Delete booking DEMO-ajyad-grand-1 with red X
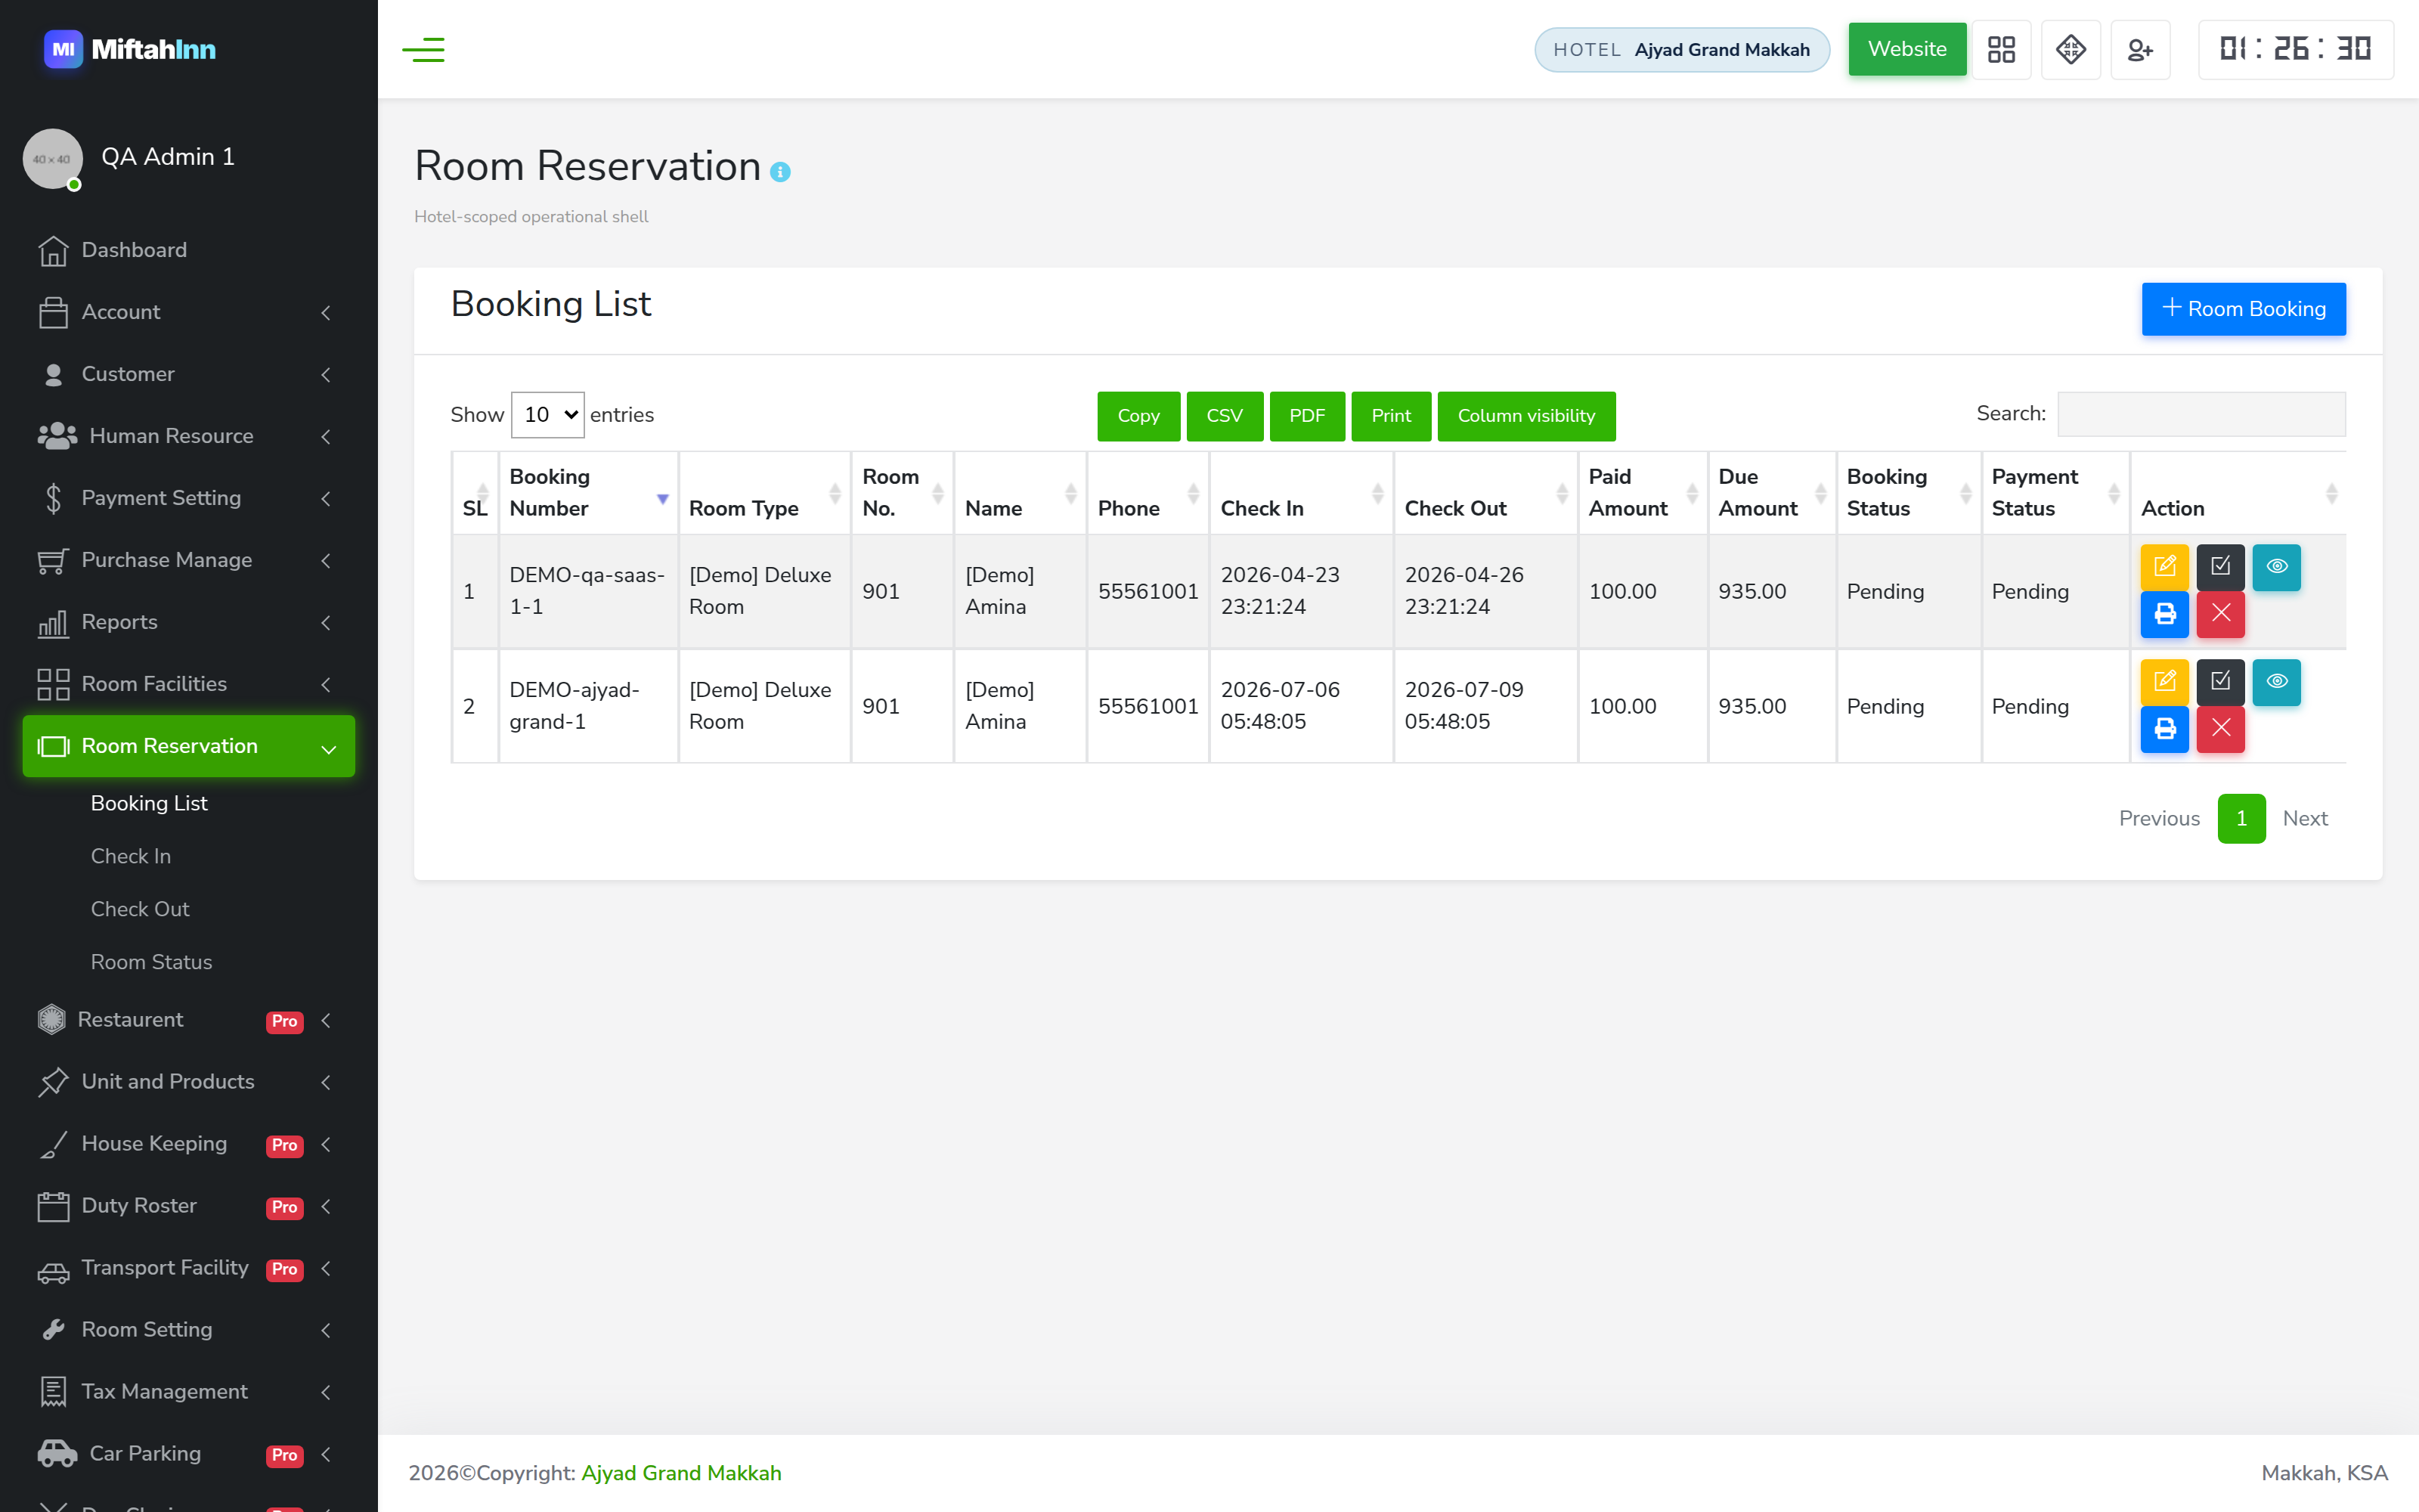 click(x=2220, y=729)
